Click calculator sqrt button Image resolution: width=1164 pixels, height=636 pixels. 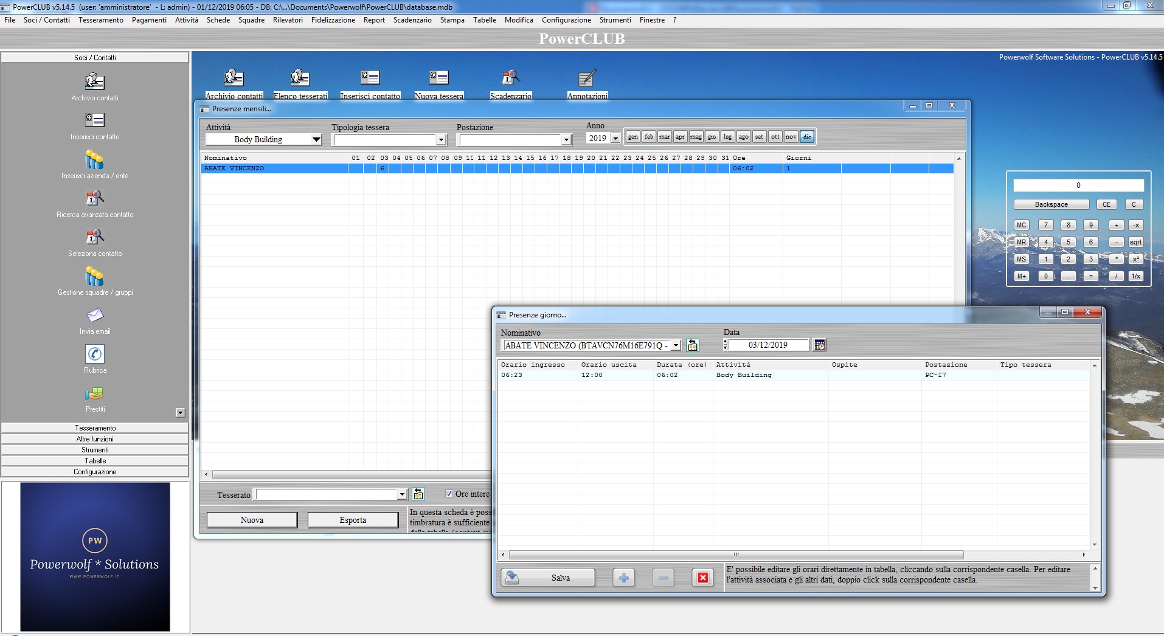1135,242
